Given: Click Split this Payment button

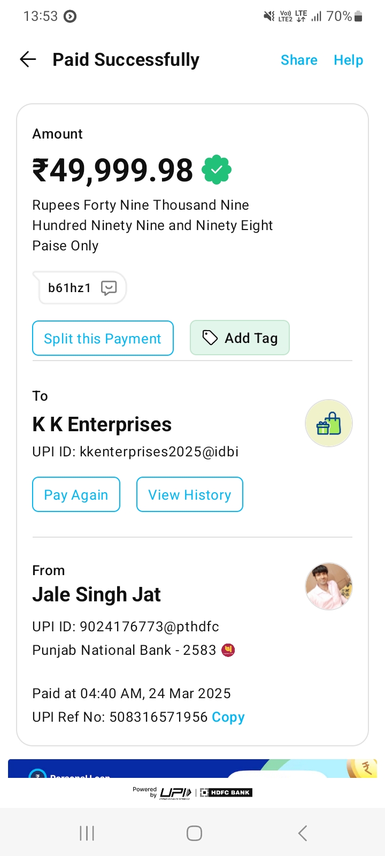Looking at the screenshot, I should coord(103,338).
